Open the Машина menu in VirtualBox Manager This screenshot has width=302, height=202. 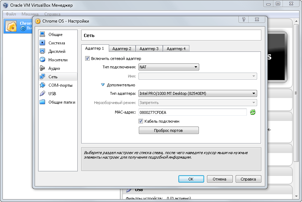tap(30, 14)
